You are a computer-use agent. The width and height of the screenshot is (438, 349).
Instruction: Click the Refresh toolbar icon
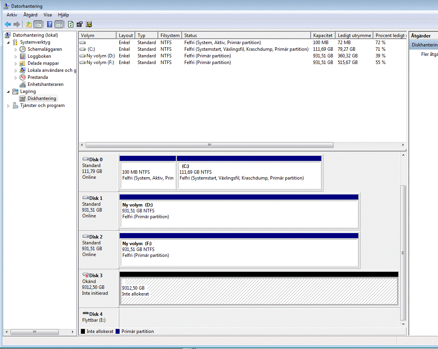click(x=71, y=24)
